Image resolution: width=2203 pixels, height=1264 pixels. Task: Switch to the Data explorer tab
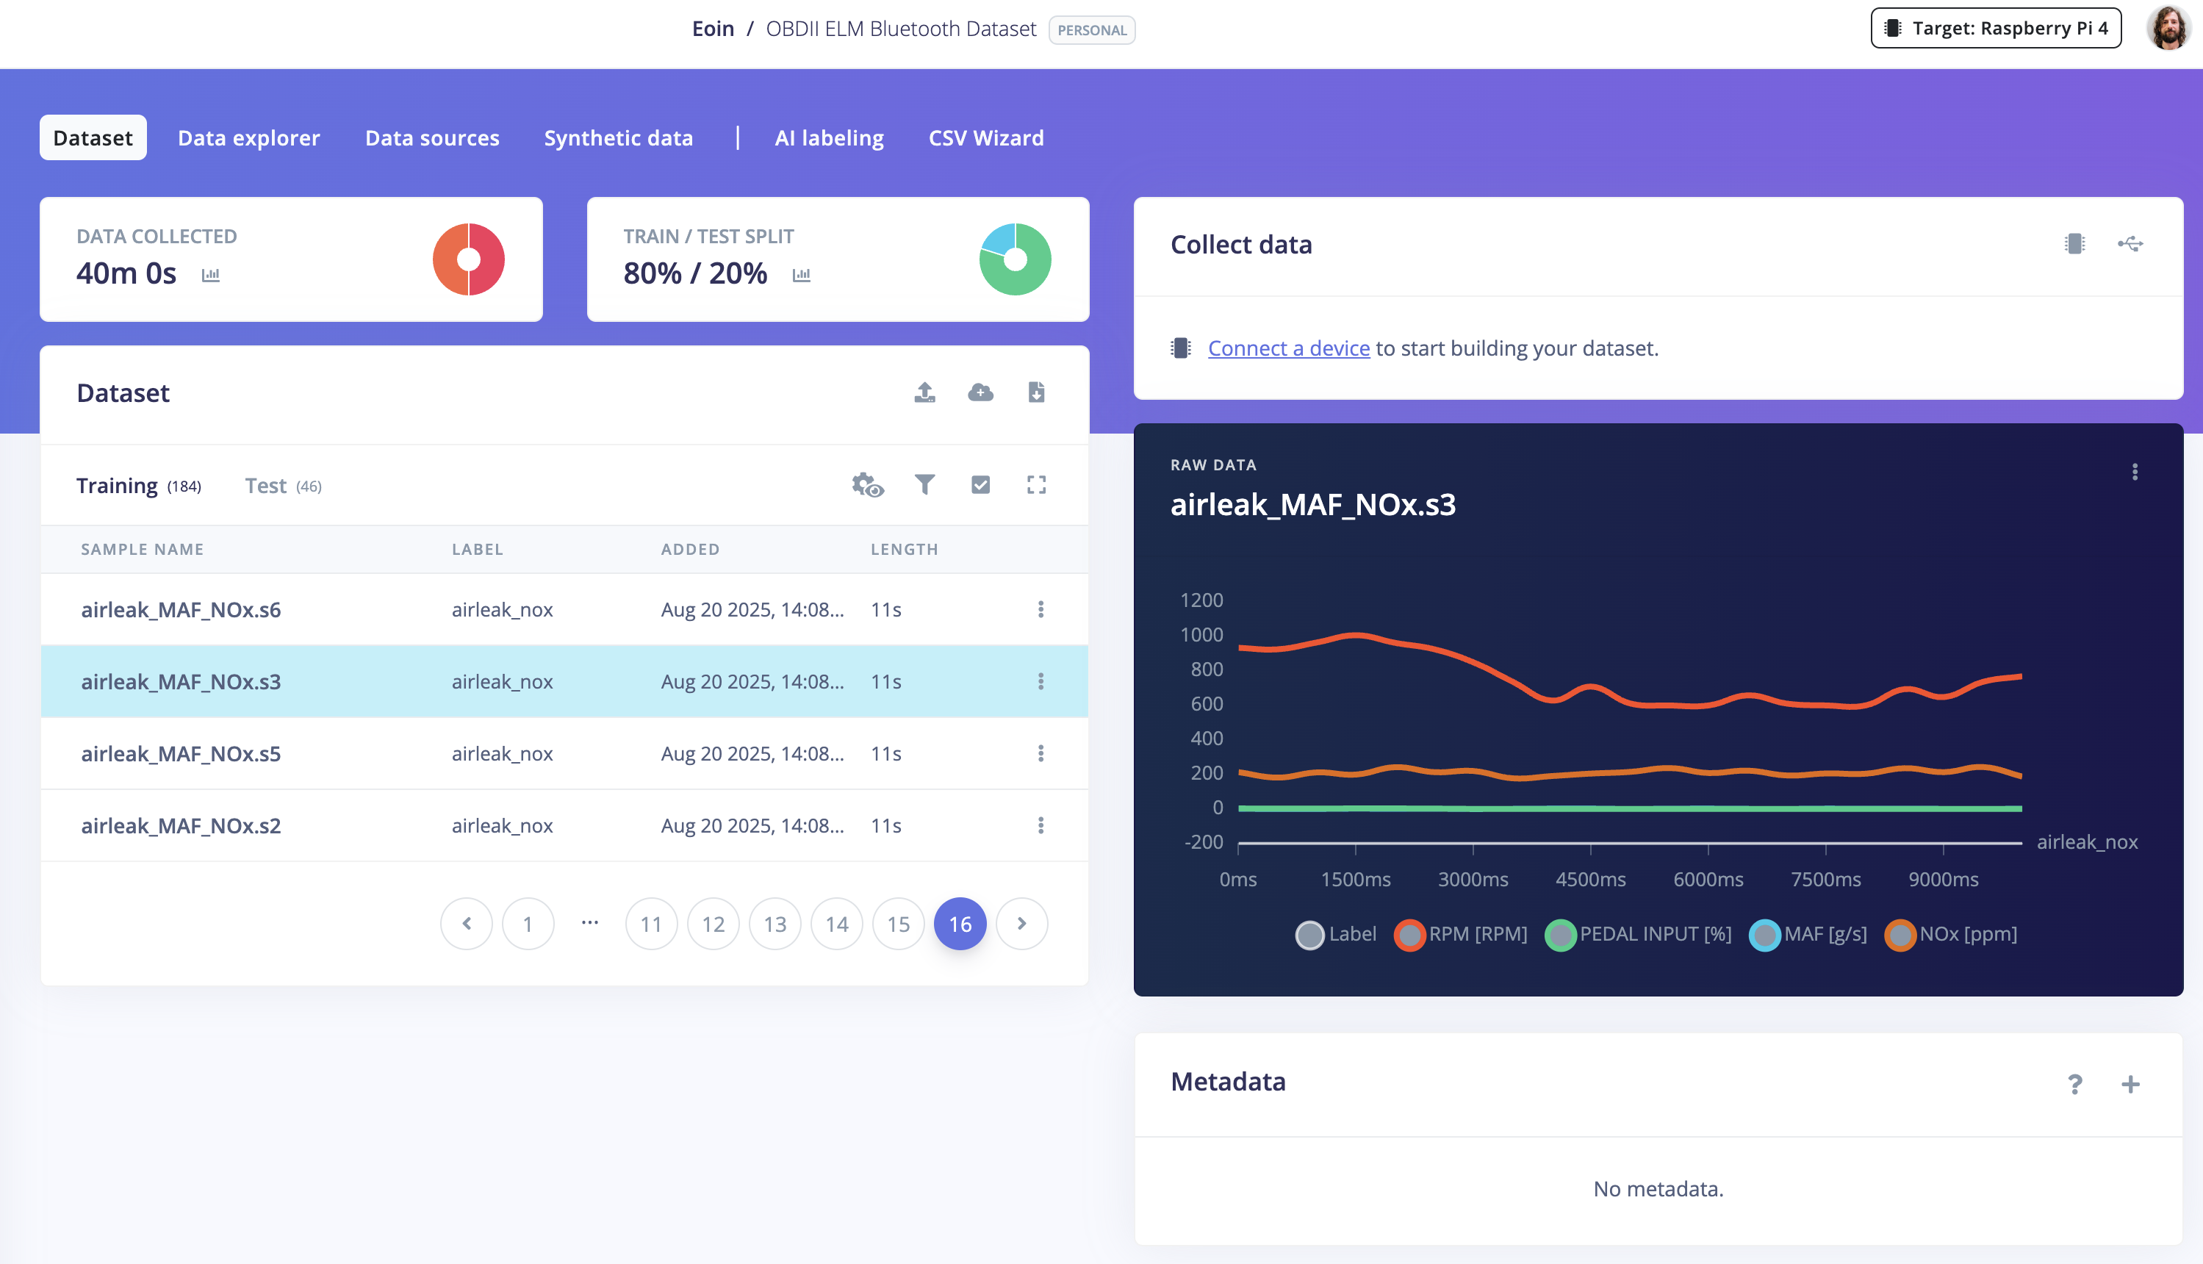click(x=248, y=138)
